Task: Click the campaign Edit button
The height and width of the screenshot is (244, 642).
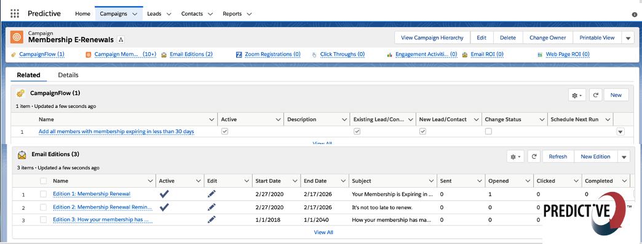Action: 481,38
